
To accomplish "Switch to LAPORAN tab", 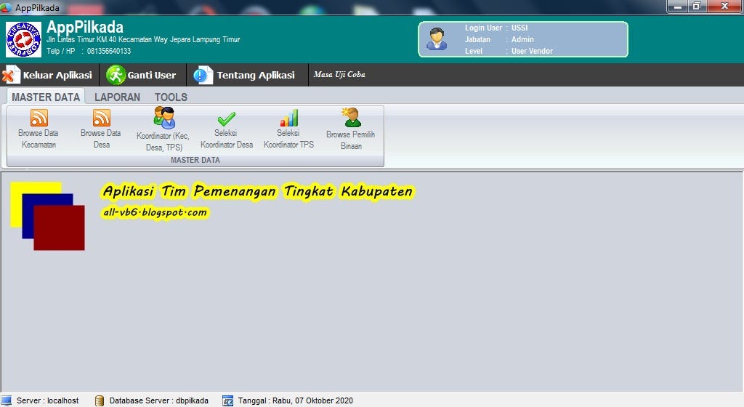I will point(117,97).
